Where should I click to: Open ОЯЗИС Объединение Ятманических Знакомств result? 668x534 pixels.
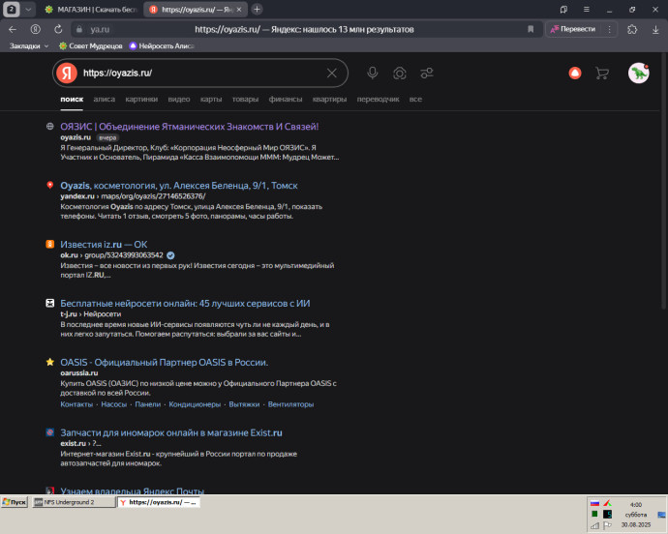tap(190, 127)
